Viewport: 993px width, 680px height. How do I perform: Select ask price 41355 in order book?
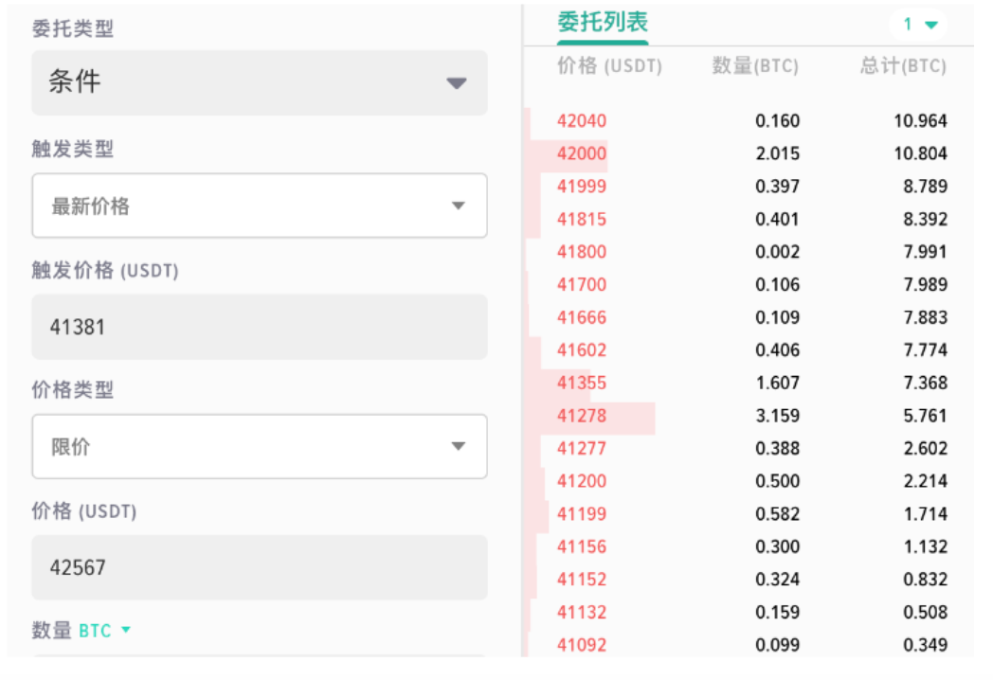click(582, 383)
